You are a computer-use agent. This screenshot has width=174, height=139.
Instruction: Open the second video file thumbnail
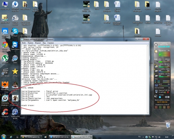click(x=86, y=19)
